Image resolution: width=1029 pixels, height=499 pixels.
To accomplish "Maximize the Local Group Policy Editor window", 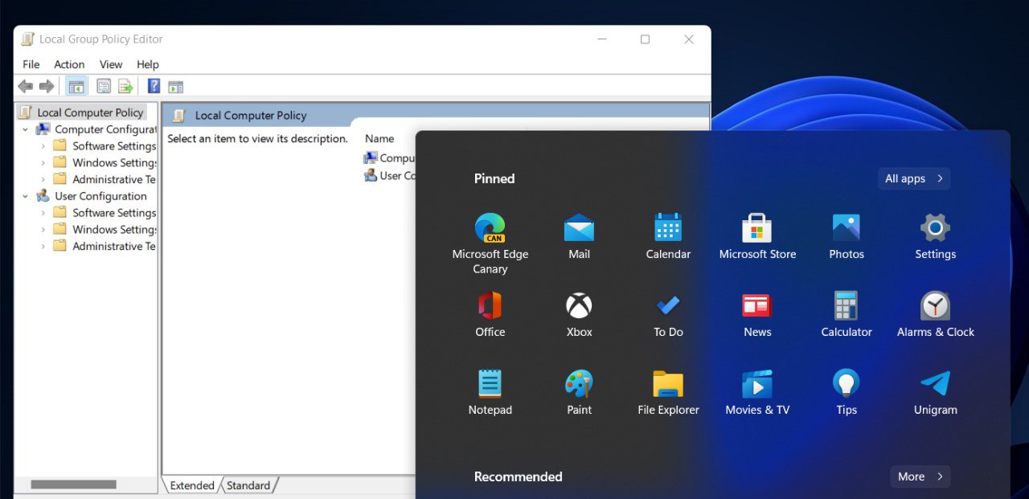I will pyautogui.click(x=645, y=39).
